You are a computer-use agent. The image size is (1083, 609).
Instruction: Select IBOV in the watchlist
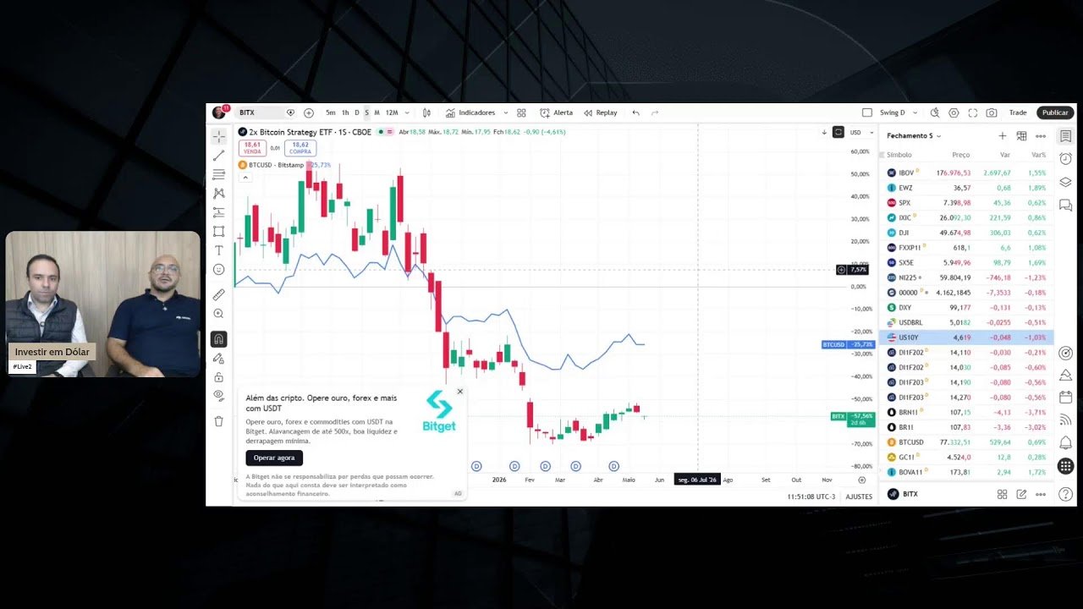click(x=965, y=173)
